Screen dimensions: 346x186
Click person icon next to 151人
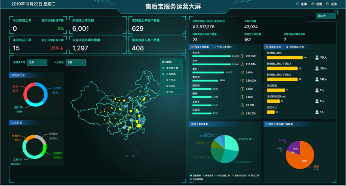(317, 57)
